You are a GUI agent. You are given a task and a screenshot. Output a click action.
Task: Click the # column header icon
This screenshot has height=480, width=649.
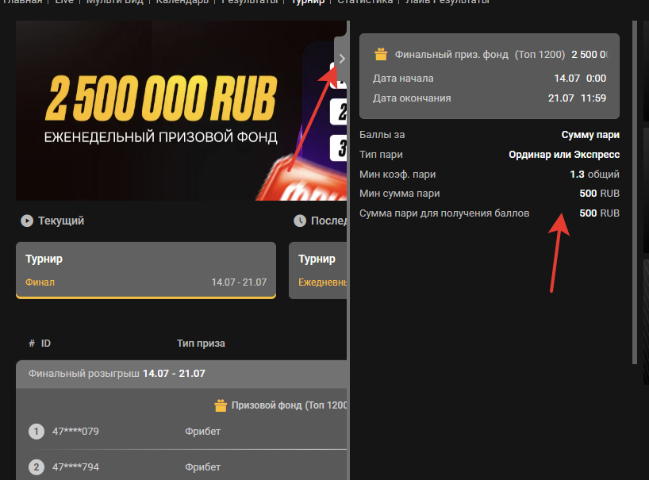pyautogui.click(x=30, y=343)
